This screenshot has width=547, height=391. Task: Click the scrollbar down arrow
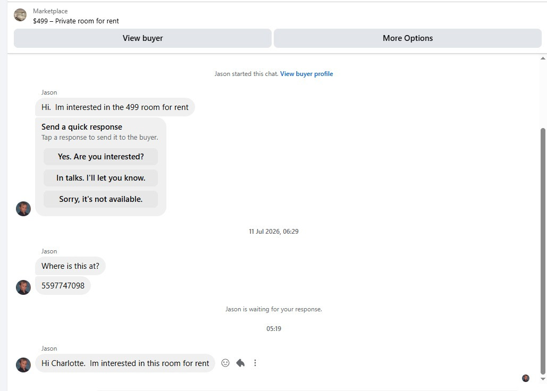543,379
